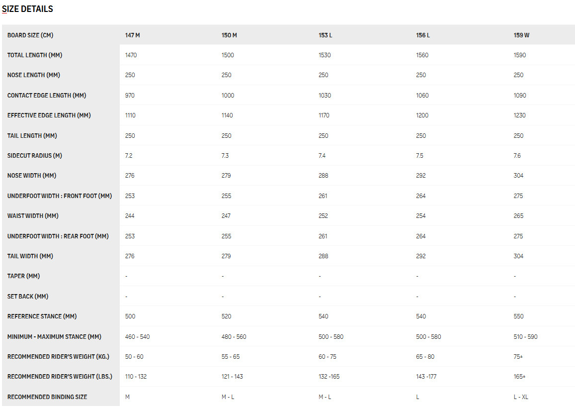Select the Recommended Binding Size row label

point(47,397)
